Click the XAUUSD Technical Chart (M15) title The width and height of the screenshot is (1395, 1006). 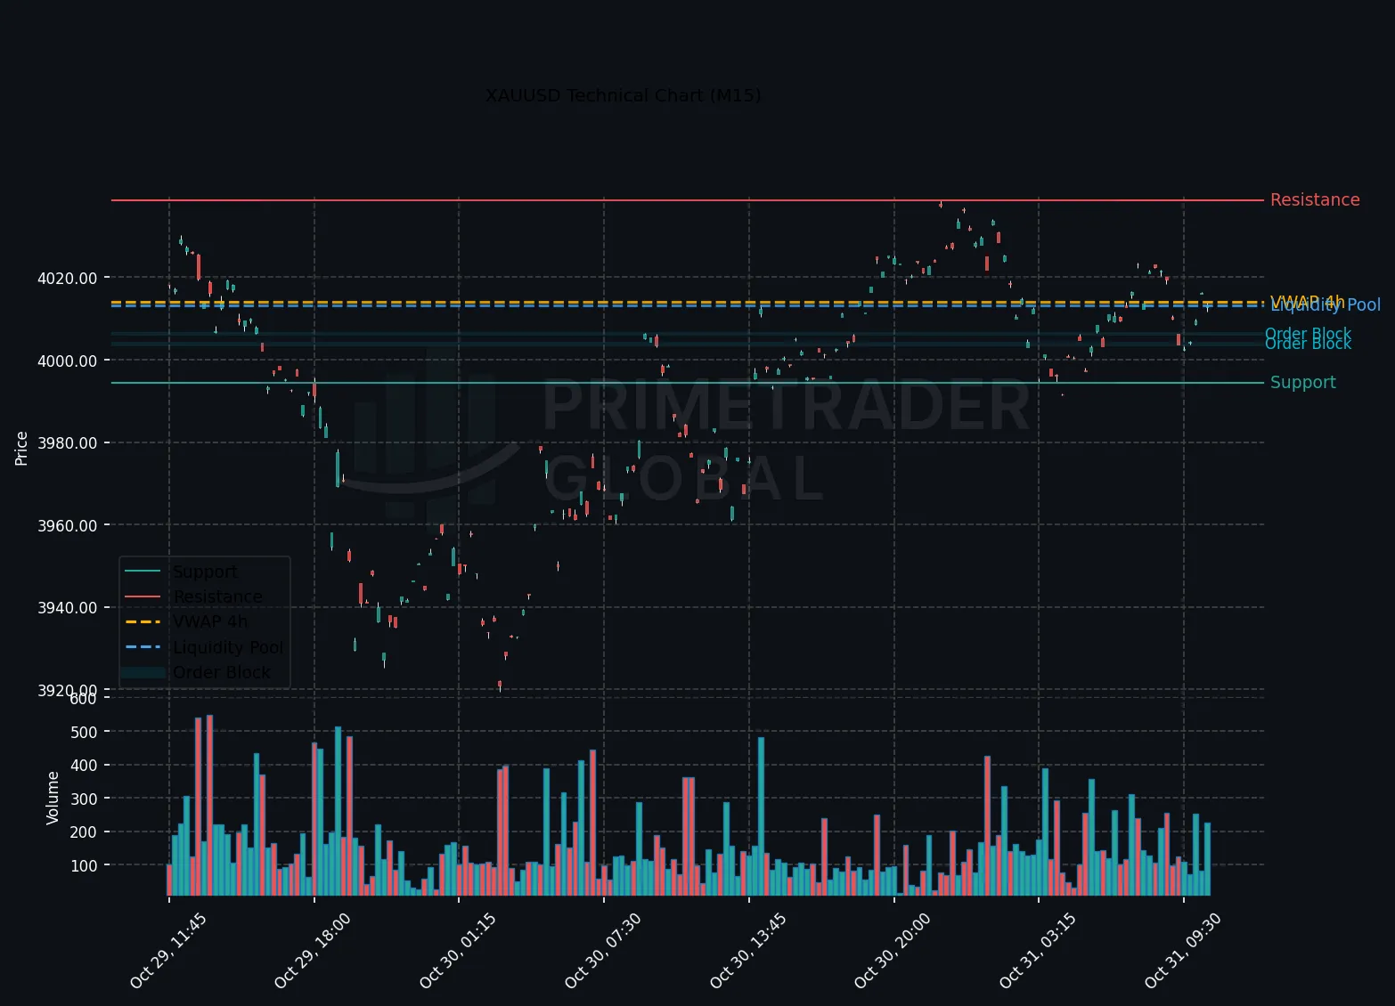623,95
